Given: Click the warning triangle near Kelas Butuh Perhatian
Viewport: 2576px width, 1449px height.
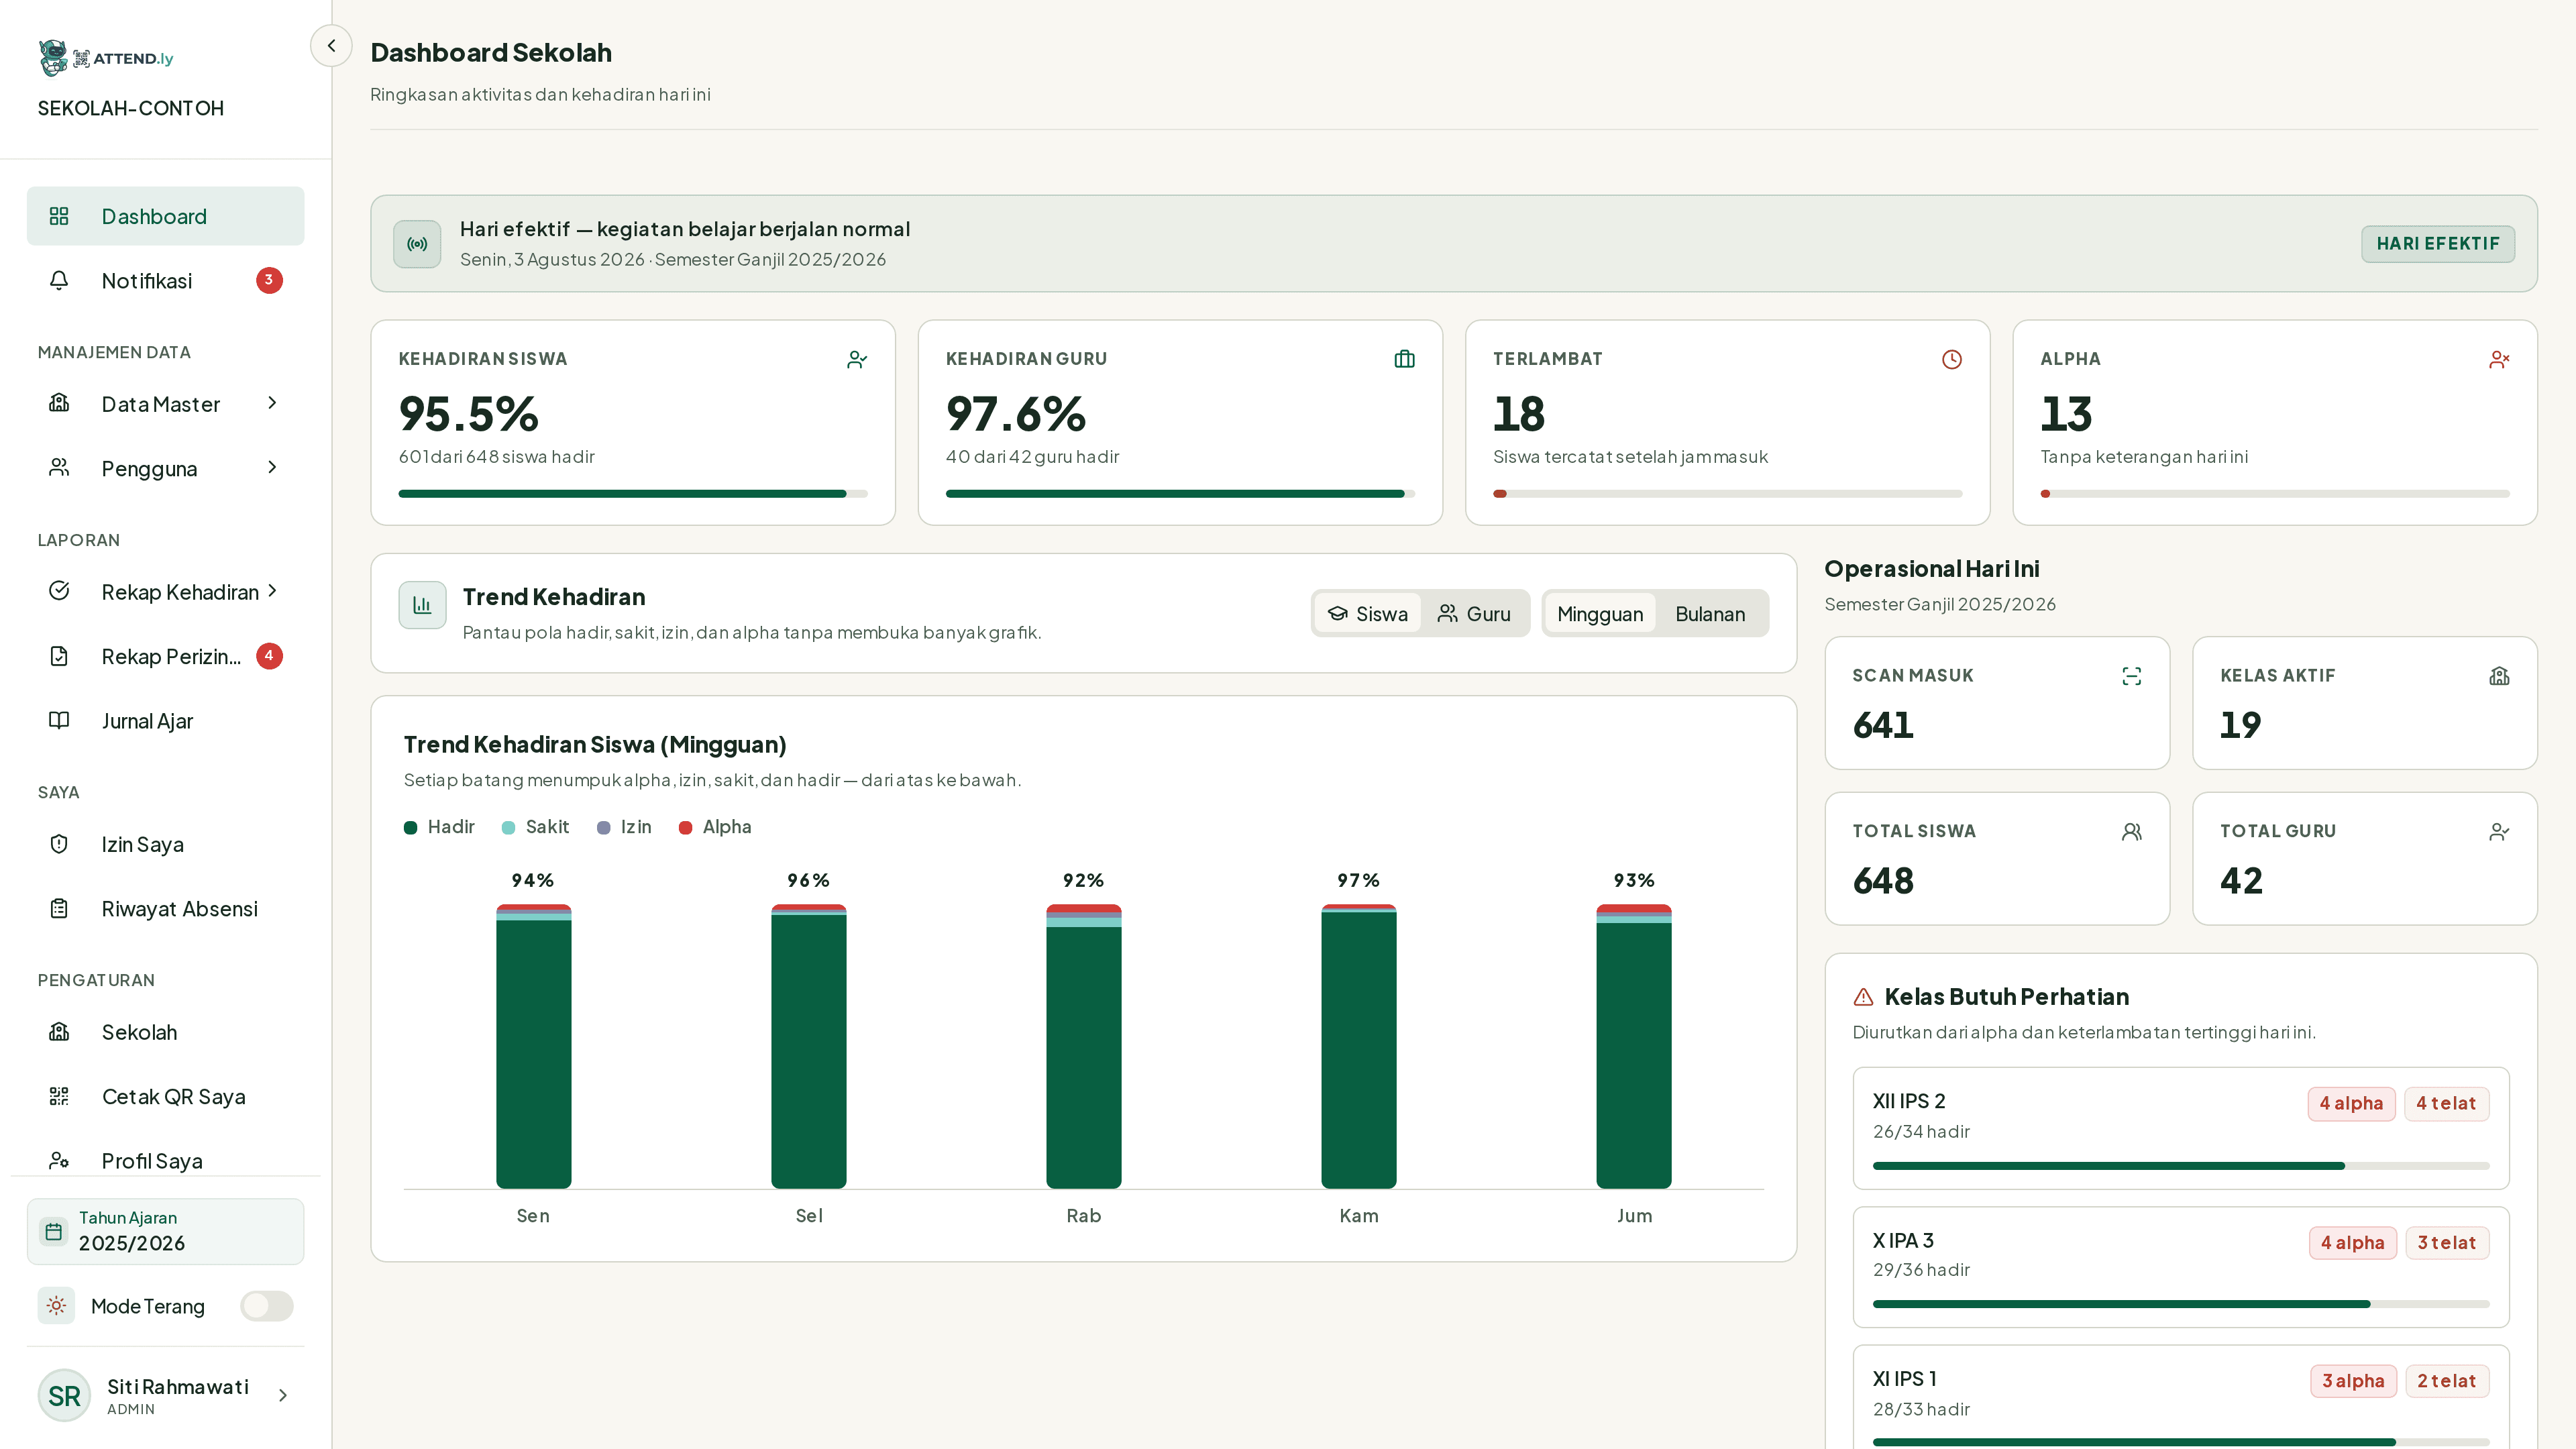Looking at the screenshot, I should (x=1863, y=997).
